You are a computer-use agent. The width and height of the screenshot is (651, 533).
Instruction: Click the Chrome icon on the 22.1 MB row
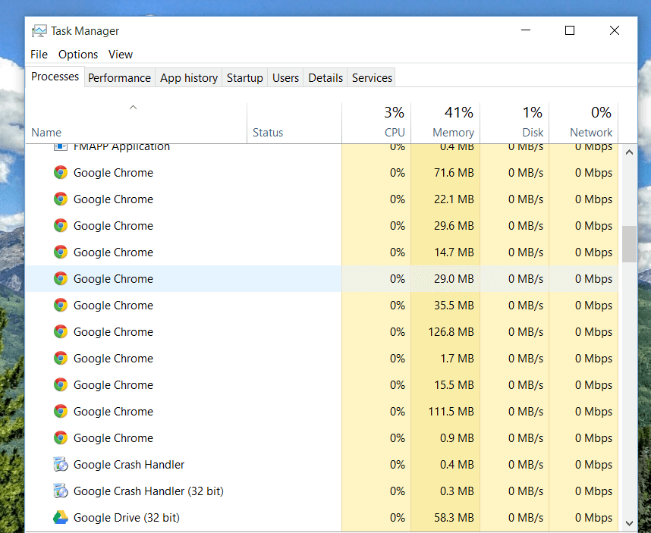point(61,199)
